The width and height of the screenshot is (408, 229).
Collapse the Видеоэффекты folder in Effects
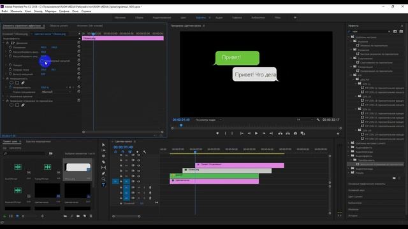pyautogui.click(x=349, y=156)
